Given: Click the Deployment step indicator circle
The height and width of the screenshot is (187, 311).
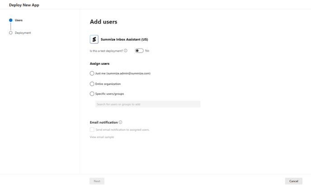Looking at the screenshot, I should tap(11, 33).
